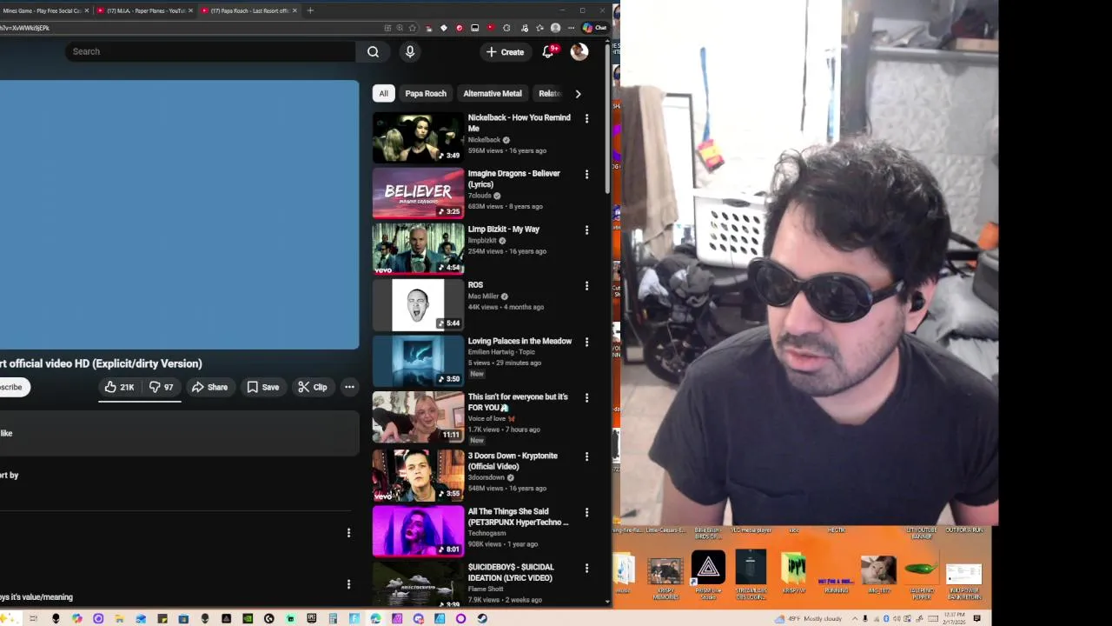Select the Papa Roach filter chip
This screenshot has height=626, width=1112.
click(426, 93)
